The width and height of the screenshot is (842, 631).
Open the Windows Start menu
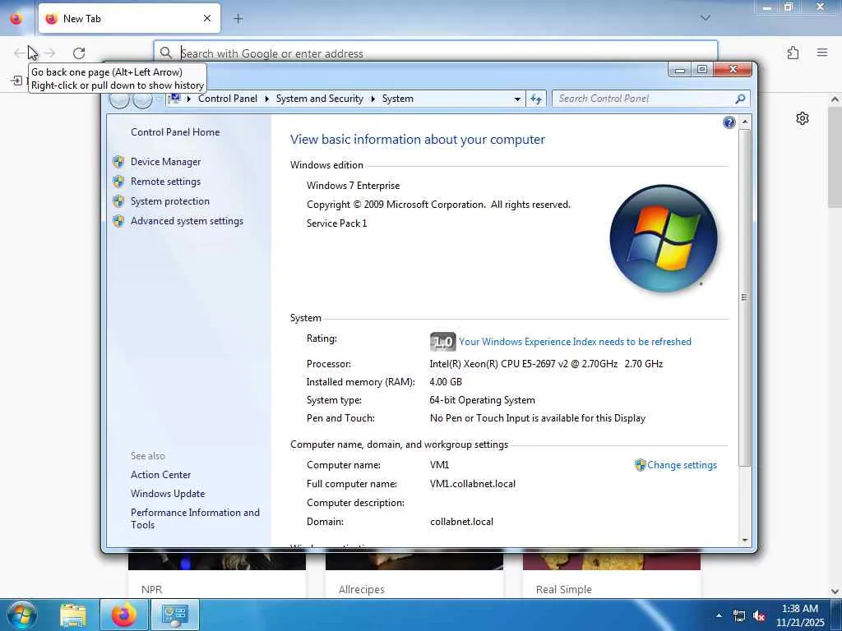22,615
